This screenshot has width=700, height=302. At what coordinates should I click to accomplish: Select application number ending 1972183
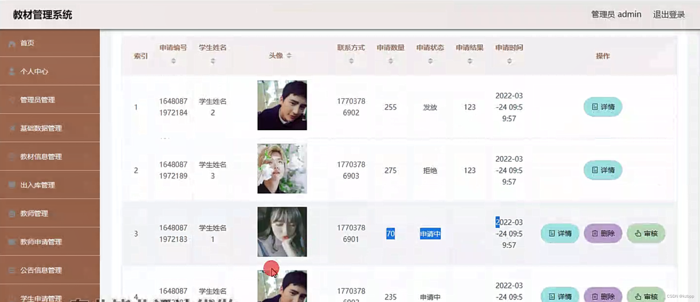(x=173, y=233)
